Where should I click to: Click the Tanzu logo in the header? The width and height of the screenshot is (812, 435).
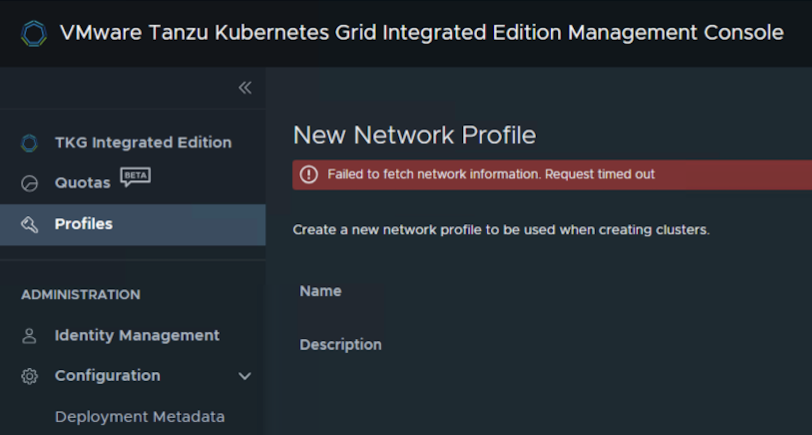(x=34, y=33)
